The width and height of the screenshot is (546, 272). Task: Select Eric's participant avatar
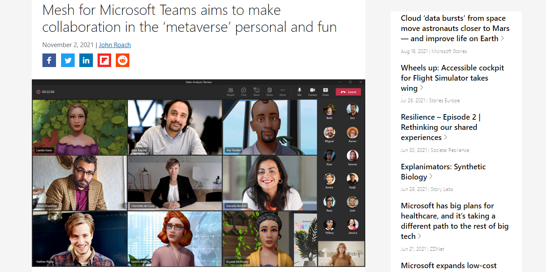[x=353, y=109]
